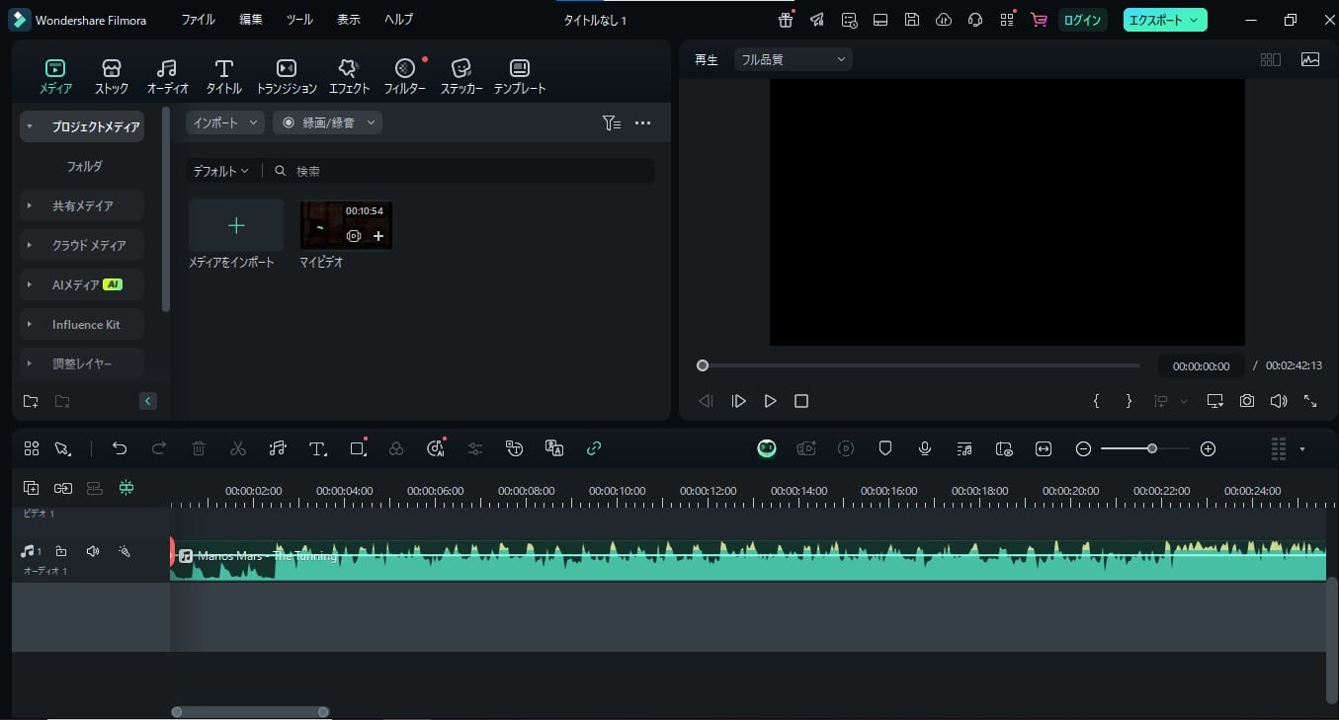Switch to the Audio (オーディオ) tab
This screenshot has height=720, width=1339.
[x=167, y=76]
